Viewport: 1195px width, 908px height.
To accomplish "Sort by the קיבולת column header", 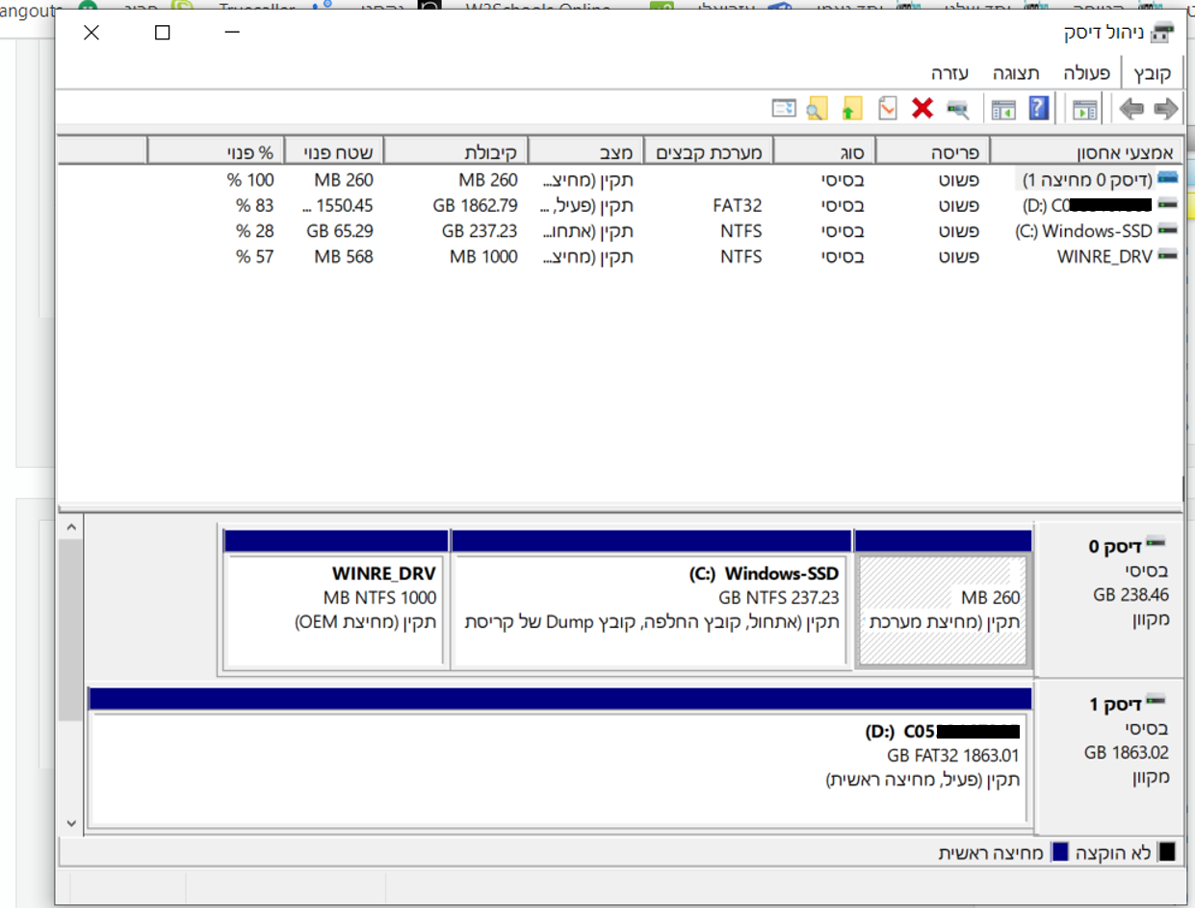I will [x=456, y=151].
